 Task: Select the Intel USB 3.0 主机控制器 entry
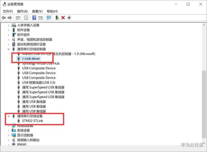point(58,54)
